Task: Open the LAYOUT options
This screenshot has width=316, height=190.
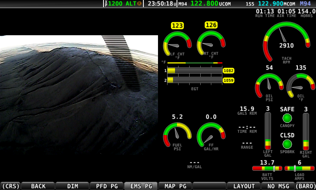Action: 244,186
